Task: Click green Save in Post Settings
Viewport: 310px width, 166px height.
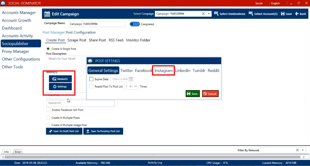Action: [193, 94]
